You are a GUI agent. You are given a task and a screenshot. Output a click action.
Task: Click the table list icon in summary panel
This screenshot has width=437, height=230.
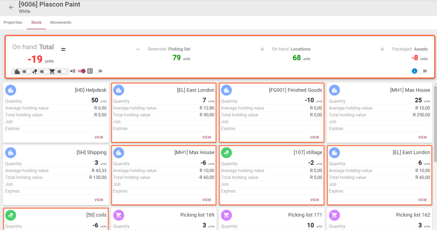click(90, 71)
